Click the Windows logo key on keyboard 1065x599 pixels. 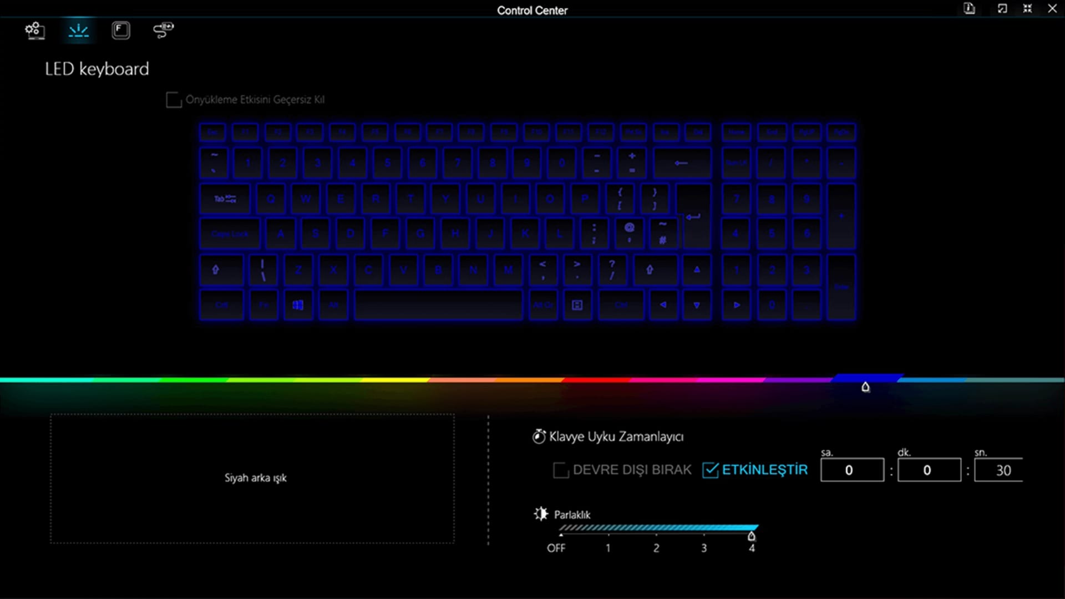pos(298,305)
